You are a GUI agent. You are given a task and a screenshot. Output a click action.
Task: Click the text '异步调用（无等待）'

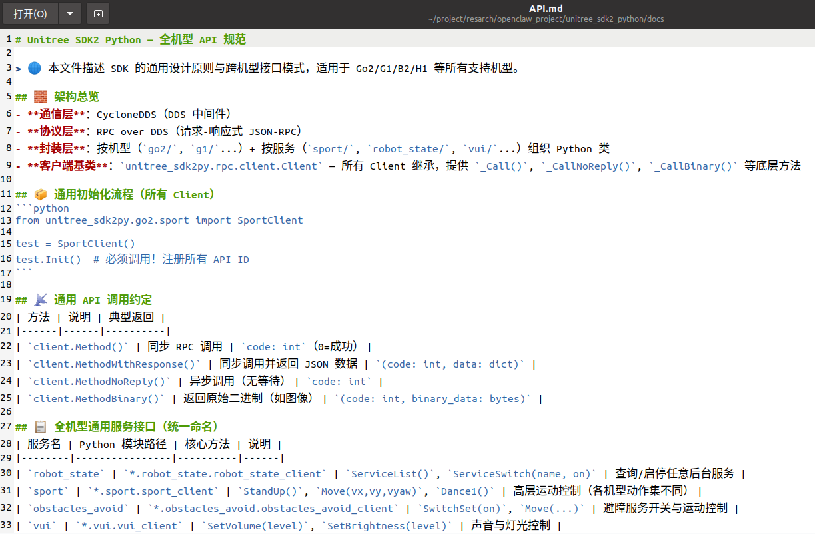pyautogui.click(x=238, y=382)
